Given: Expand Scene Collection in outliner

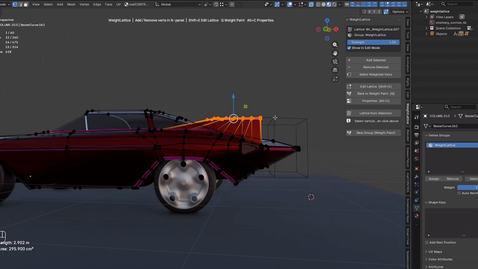Looking at the screenshot, I should (427, 28).
